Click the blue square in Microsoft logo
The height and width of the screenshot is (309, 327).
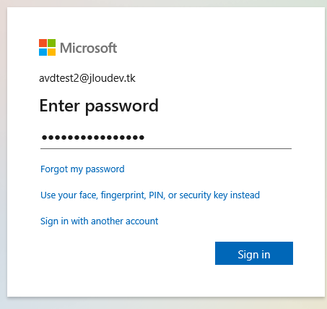(43, 51)
